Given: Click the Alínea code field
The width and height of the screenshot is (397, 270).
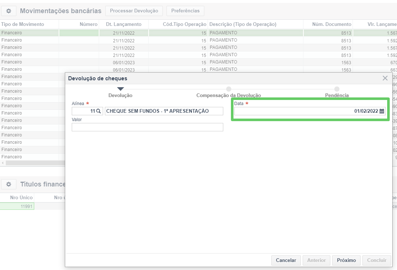Looking at the screenshot, I should click(x=83, y=111).
